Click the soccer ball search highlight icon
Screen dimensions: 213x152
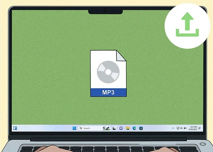point(104,128)
